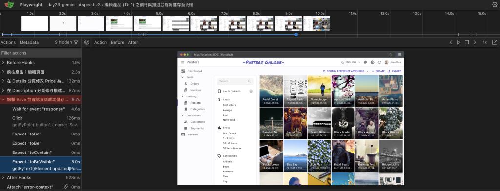Click the Saved Queries bookmark icon
Screen dimensions: 500x191
(219, 91)
